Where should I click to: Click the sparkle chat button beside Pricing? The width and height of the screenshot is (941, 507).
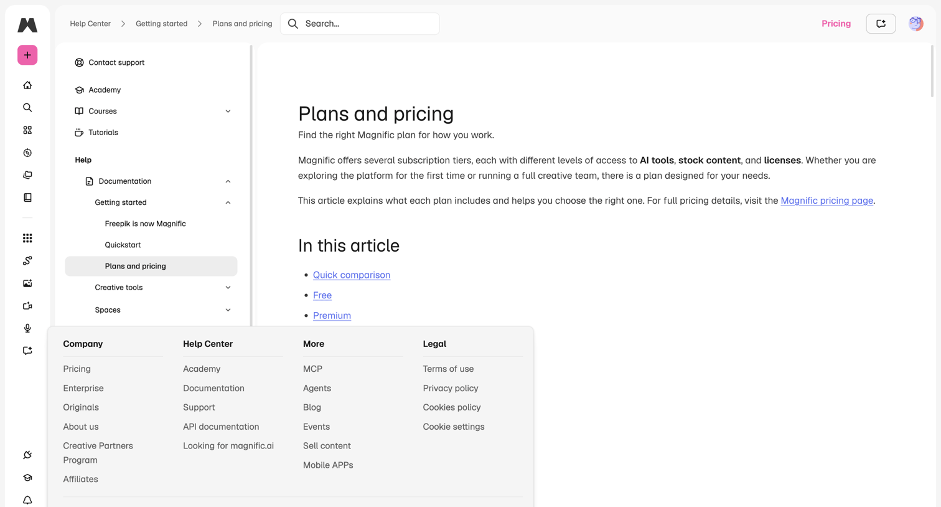pyautogui.click(x=881, y=24)
